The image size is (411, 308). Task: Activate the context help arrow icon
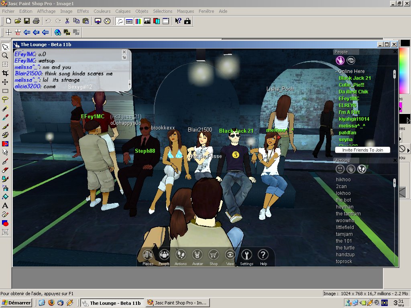pyautogui.click(x=178, y=21)
